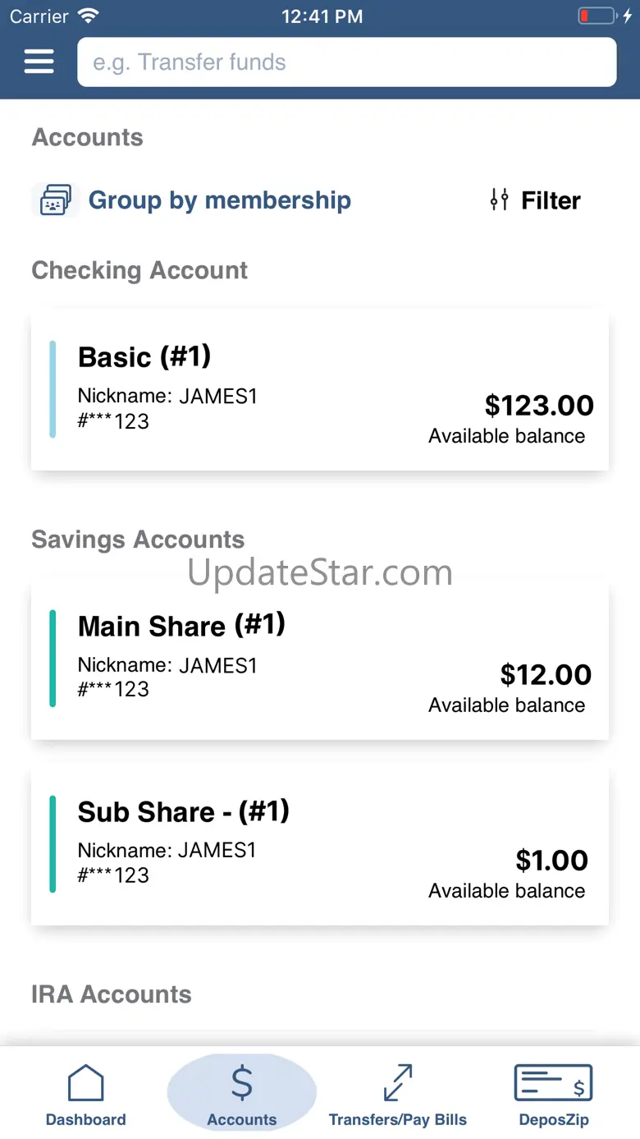Open the Sub Share - (#1) account

pos(320,847)
